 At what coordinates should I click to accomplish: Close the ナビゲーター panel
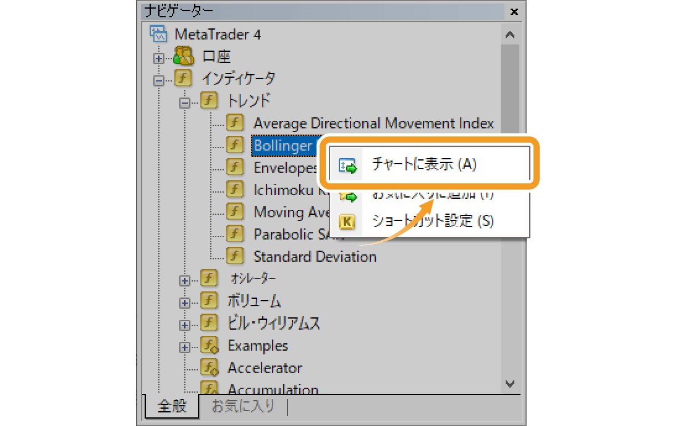tap(514, 12)
